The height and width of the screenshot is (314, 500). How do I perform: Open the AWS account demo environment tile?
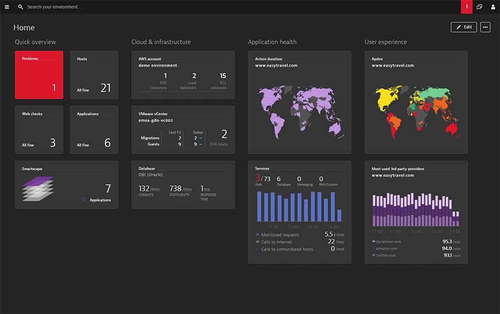(x=183, y=75)
